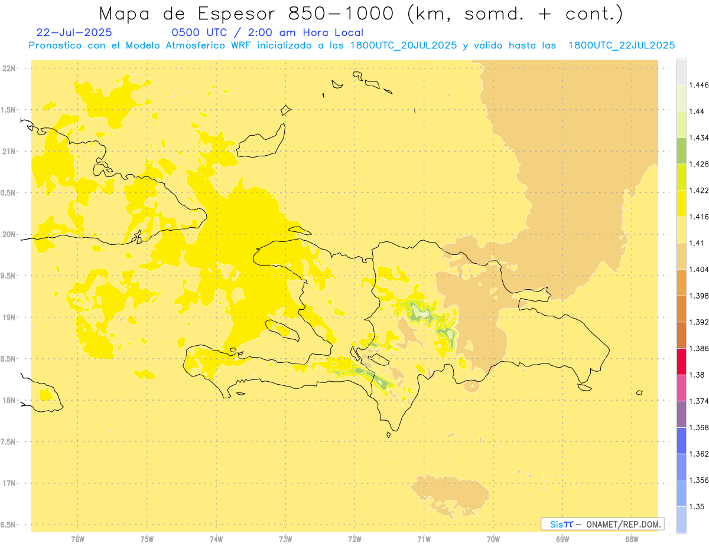The width and height of the screenshot is (709, 547).
Task: Pick the blue colorbar segment between 1.362 and 1.368
Action: [x=681, y=440]
